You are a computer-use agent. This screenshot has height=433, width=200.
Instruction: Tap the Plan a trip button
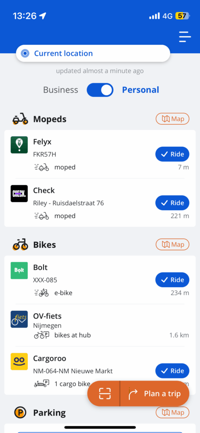155,394
